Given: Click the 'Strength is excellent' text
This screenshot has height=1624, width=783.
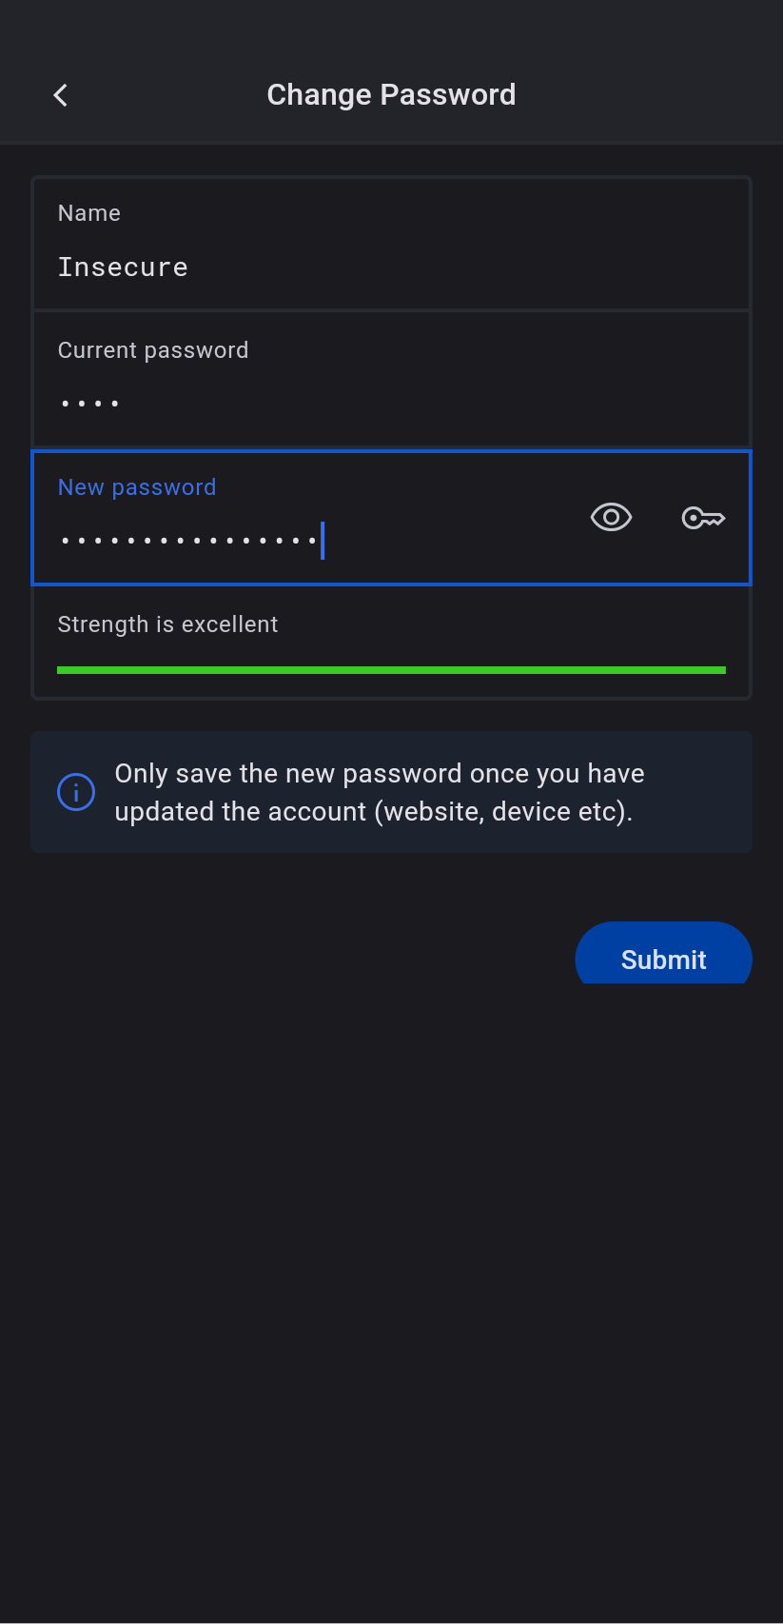Looking at the screenshot, I should [167, 624].
